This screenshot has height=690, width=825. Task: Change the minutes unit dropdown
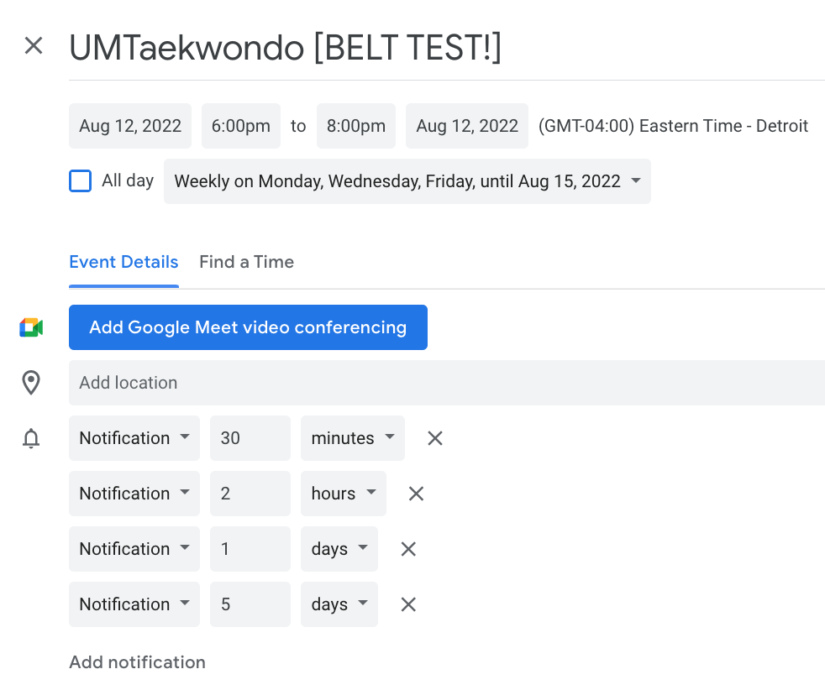click(353, 438)
